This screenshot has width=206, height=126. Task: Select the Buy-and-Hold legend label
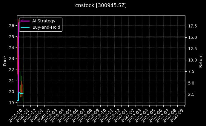tap(46, 27)
